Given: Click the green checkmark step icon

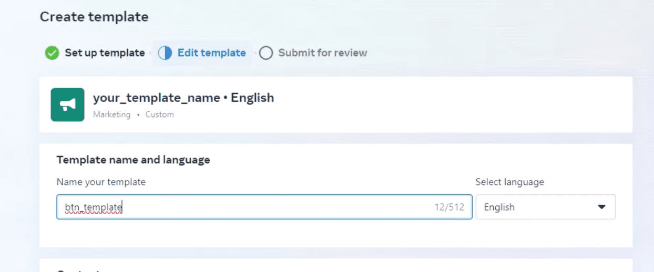Looking at the screenshot, I should 52,53.
